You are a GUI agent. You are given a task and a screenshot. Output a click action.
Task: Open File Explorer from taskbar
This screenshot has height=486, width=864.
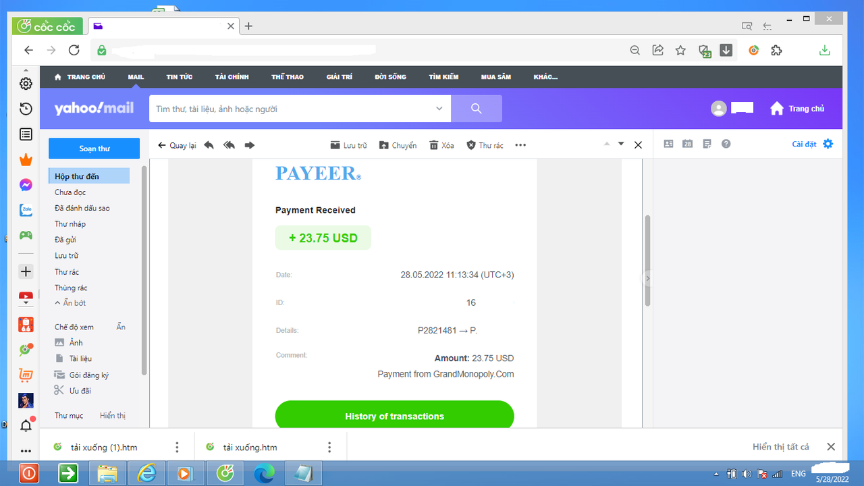click(107, 473)
